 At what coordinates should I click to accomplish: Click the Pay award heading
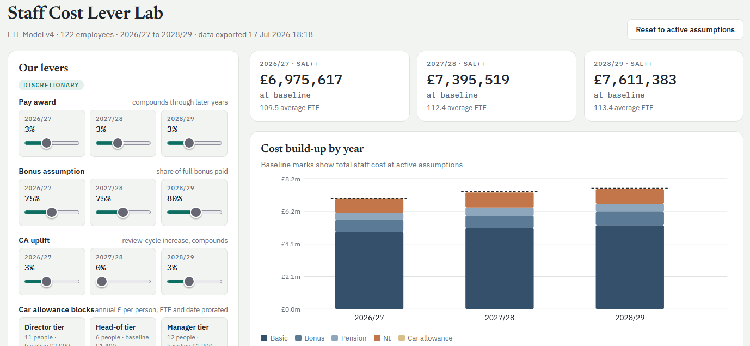37,102
